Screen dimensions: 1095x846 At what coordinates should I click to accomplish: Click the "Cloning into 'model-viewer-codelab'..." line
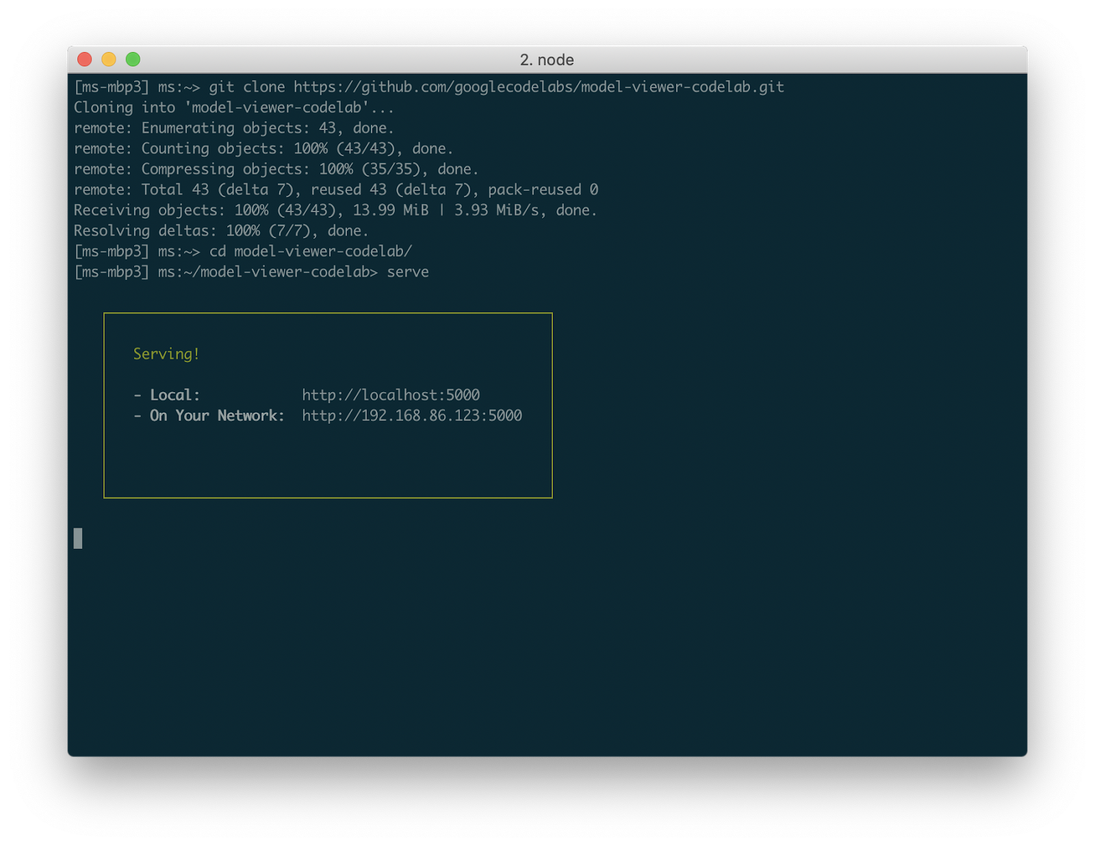point(233,107)
